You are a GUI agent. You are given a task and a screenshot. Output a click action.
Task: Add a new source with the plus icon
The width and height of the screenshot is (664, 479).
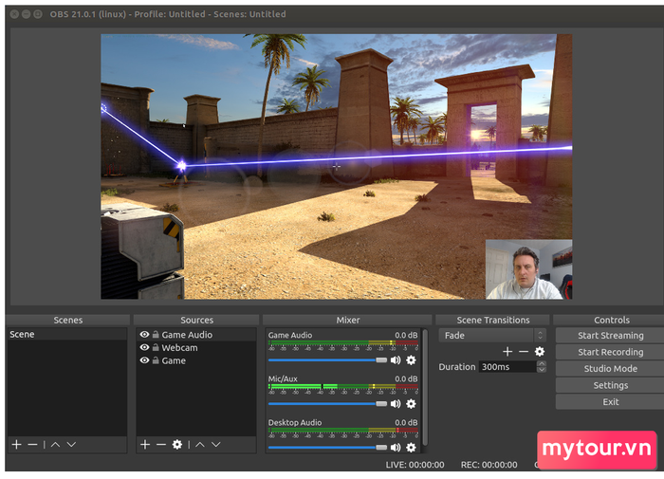pyautogui.click(x=145, y=444)
